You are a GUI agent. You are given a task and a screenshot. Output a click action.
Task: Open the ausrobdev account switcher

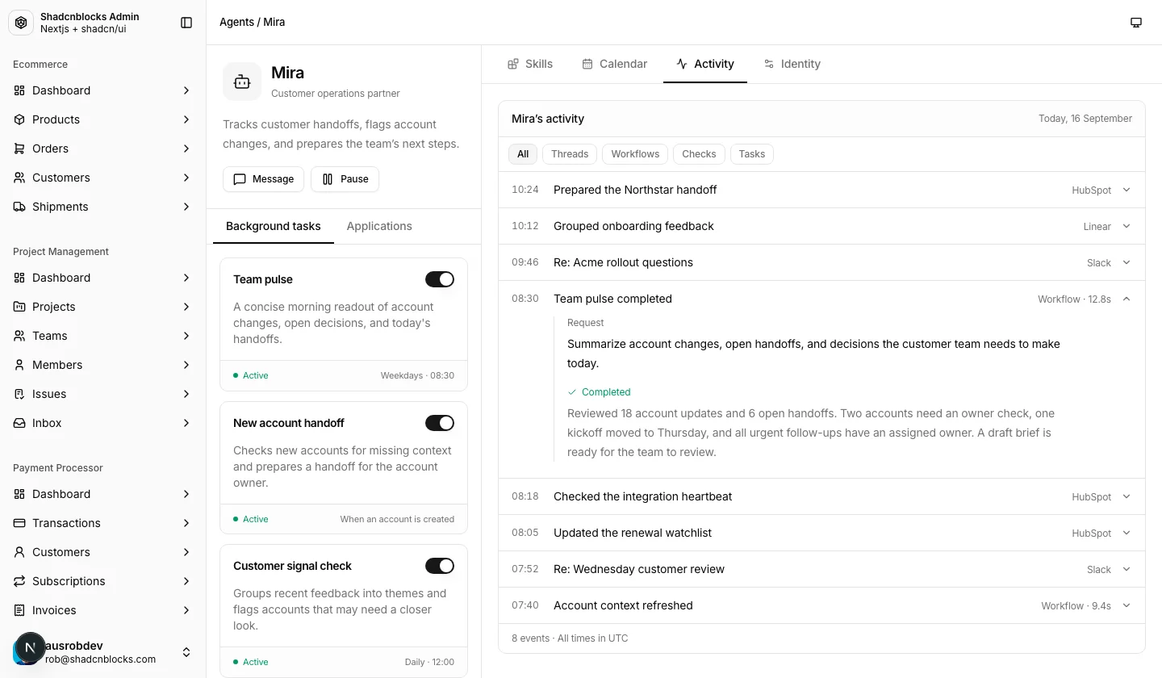103,652
